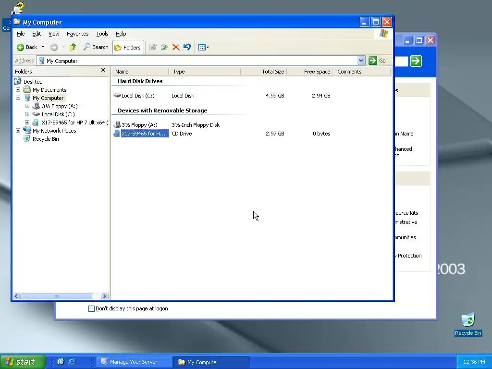This screenshot has height=369, width=492.
Task: Open the Start menu
Action: (x=23, y=362)
